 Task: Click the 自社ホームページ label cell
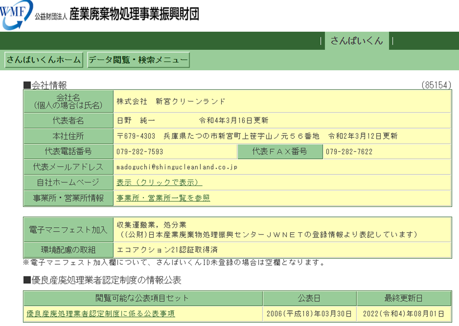pos(68,183)
